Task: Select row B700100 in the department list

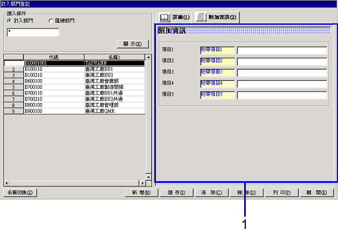Action: pos(74,87)
